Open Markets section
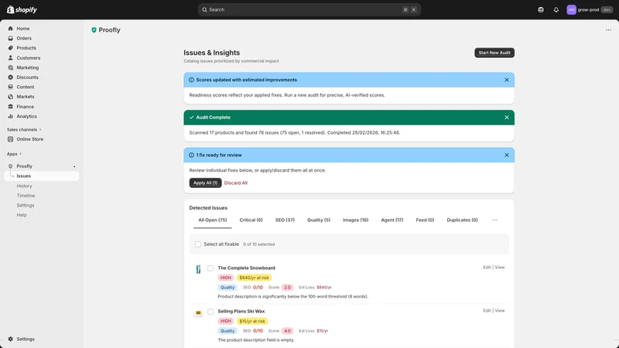The width and height of the screenshot is (619, 348). (26, 97)
